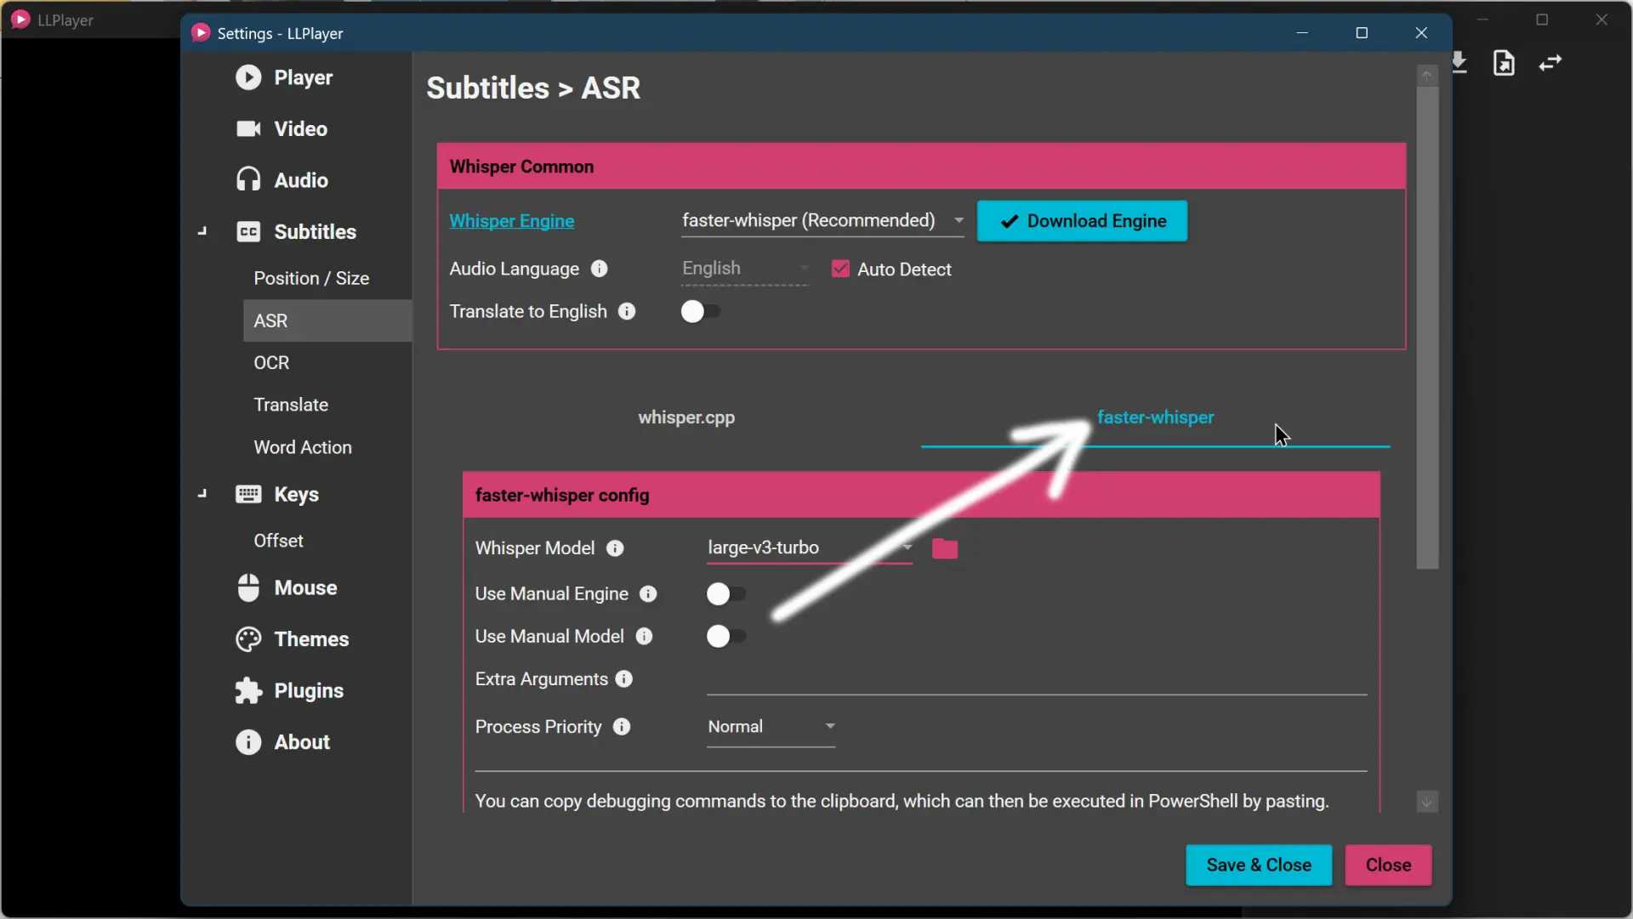The height and width of the screenshot is (919, 1633).
Task: Open the Themes palette icon
Action: tap(248, 639)
